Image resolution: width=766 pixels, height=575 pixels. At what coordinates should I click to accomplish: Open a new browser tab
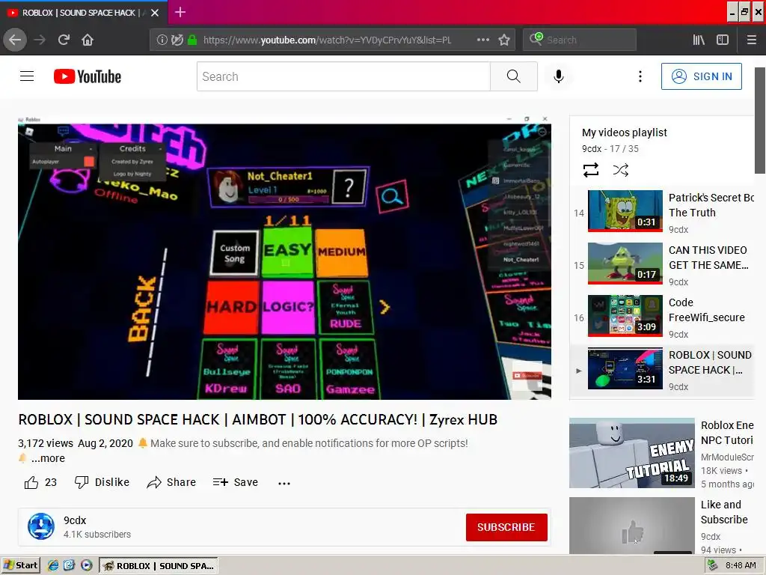pyautogui.click(x=180, y=12)
